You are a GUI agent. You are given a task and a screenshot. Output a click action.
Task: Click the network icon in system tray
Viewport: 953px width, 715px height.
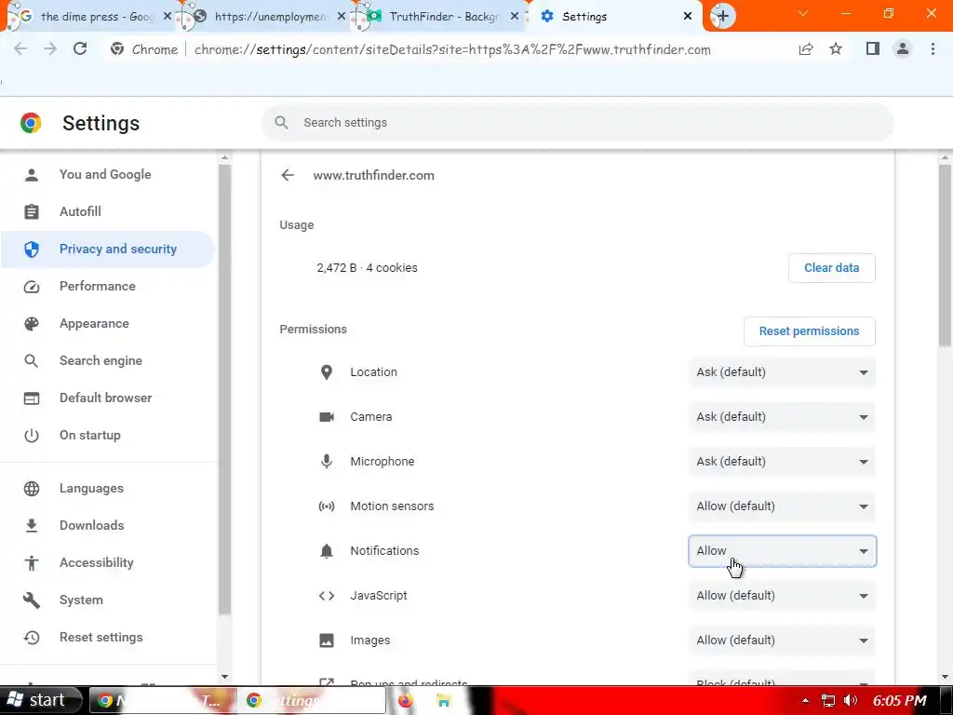pos(827,700)
